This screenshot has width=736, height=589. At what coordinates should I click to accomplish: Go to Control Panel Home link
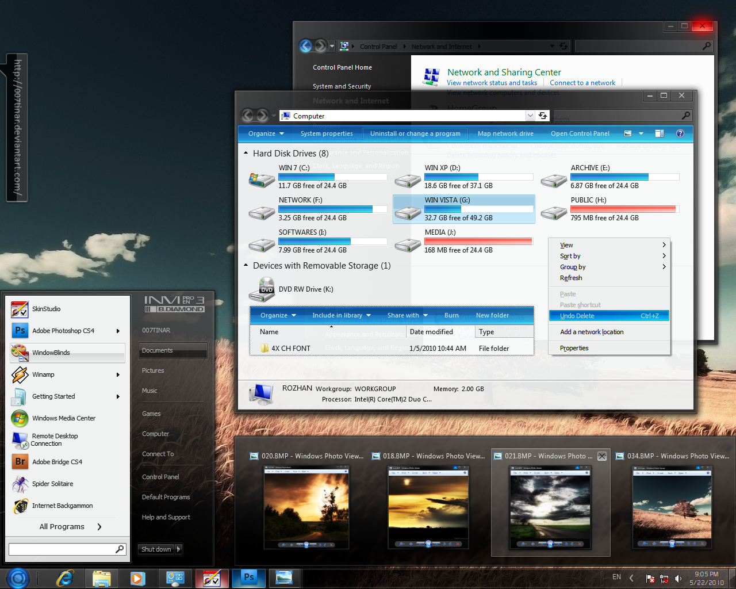point(342,67)
